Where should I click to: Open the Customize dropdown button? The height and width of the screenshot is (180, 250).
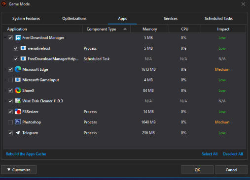(x=19, y=170)
